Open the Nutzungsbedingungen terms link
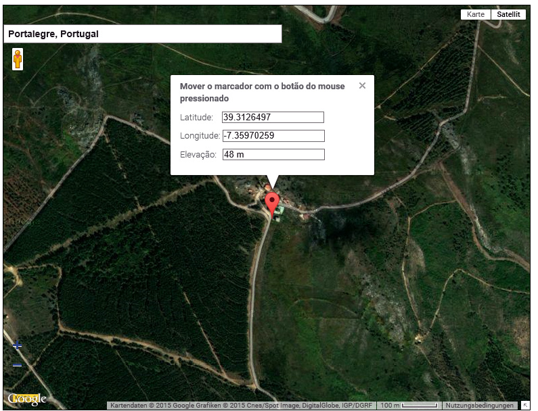Image resolution: width=538 pixels, height=411 pixels. click(479, 406)
